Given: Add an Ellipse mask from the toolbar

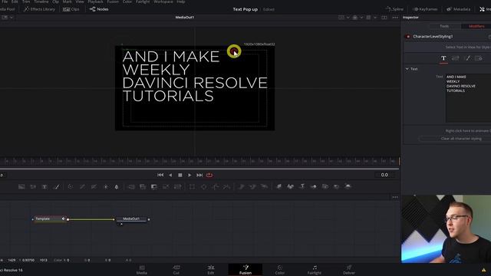Looking at the screenshot, I should click(203, 187).
